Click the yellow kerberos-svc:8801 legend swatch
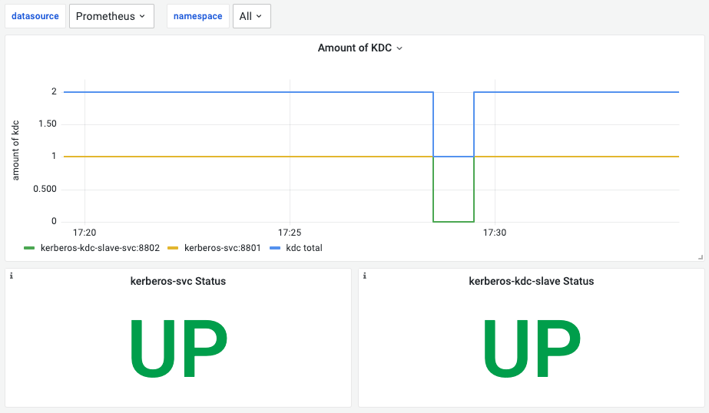This screenshot has width=709, height=413. 173,248
